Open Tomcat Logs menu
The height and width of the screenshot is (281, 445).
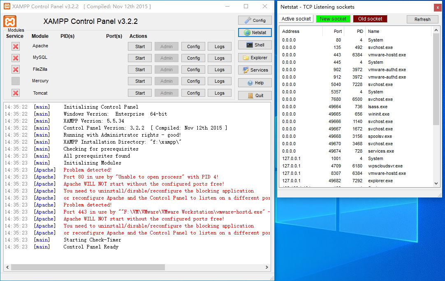219,93
